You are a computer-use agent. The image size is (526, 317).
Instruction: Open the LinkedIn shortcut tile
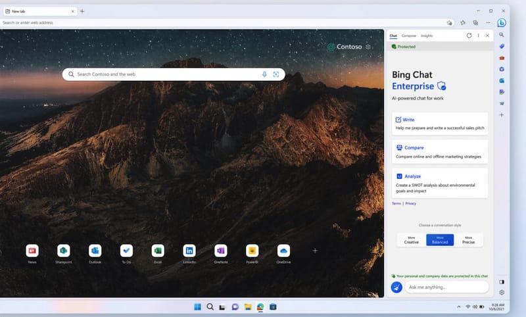click(x=189, y=251)
